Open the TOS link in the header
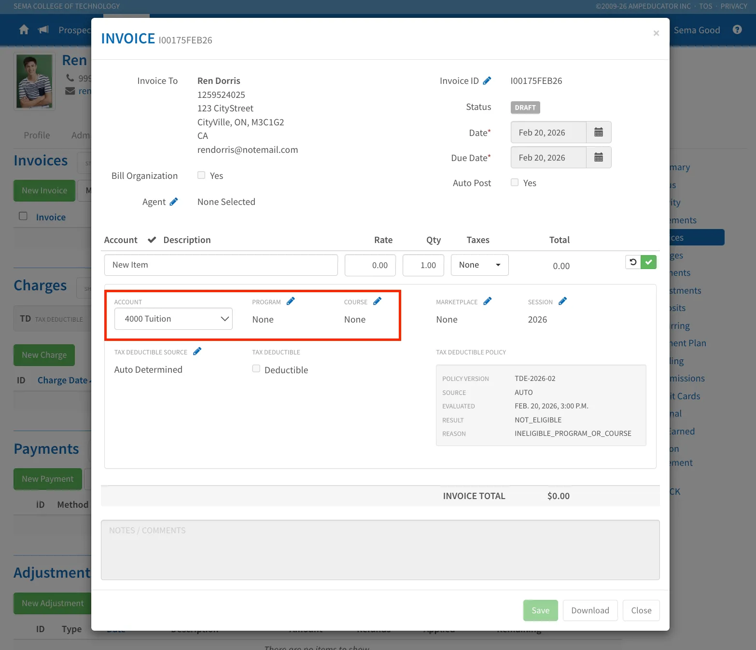The image size is (756, 650). coord(706,6)
